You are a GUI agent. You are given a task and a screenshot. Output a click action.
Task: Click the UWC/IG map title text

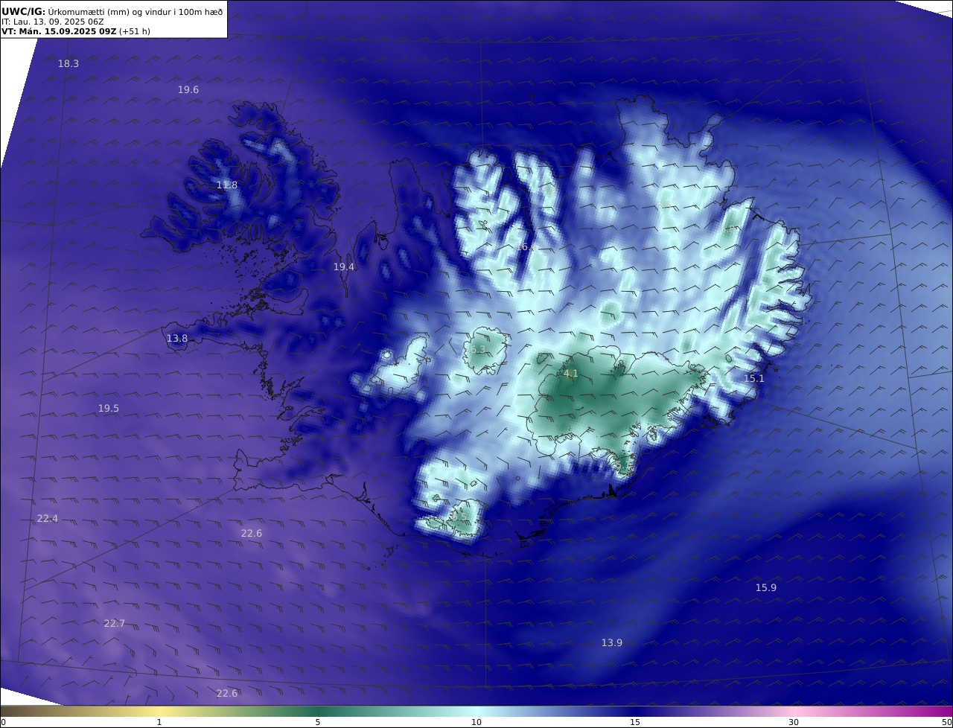[x=112, y=11]
